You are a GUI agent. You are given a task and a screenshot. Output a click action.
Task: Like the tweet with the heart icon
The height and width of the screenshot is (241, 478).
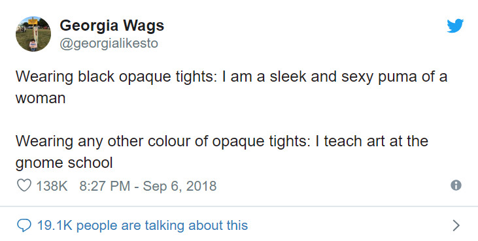(24, 185)
